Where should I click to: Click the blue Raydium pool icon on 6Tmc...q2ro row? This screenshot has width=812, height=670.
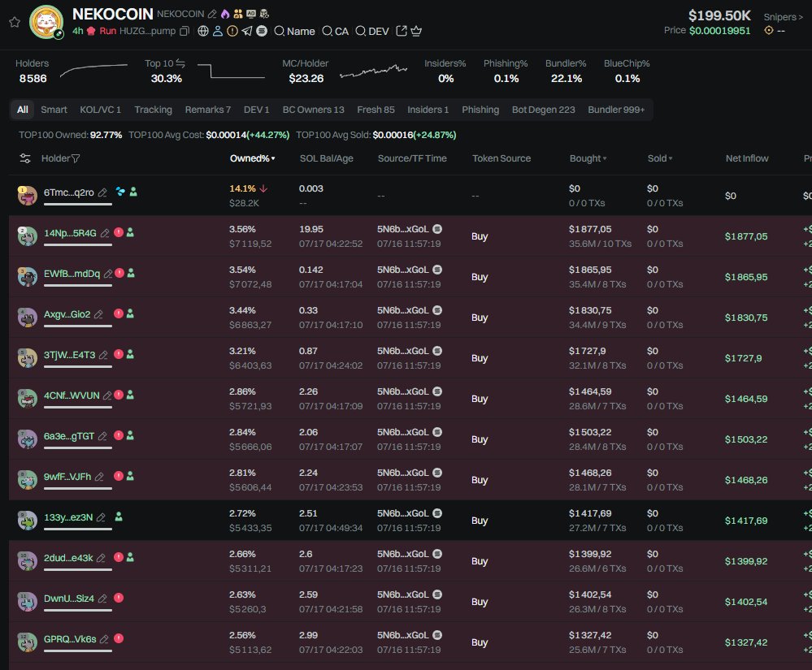(x=120, y=192)
